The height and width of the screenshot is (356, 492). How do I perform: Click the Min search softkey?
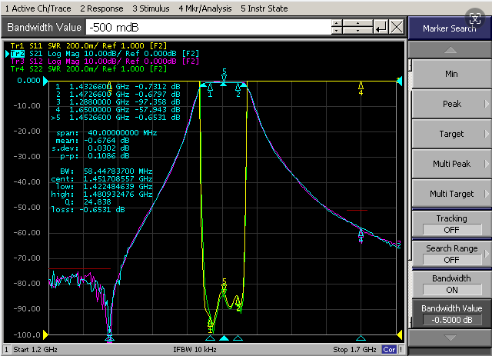point(451,74)
